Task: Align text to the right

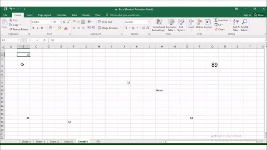Action: point(83,28)
